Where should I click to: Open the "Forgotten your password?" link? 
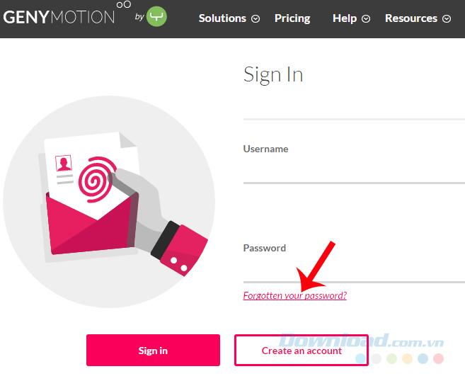(294, 295)
